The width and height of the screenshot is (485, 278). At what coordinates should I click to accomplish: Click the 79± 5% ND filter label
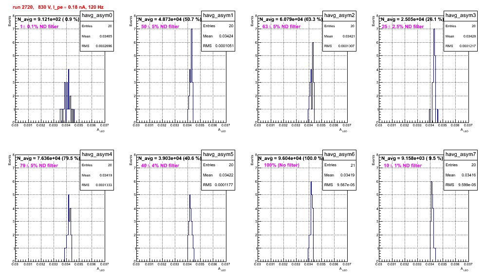[x=39, y=166]
